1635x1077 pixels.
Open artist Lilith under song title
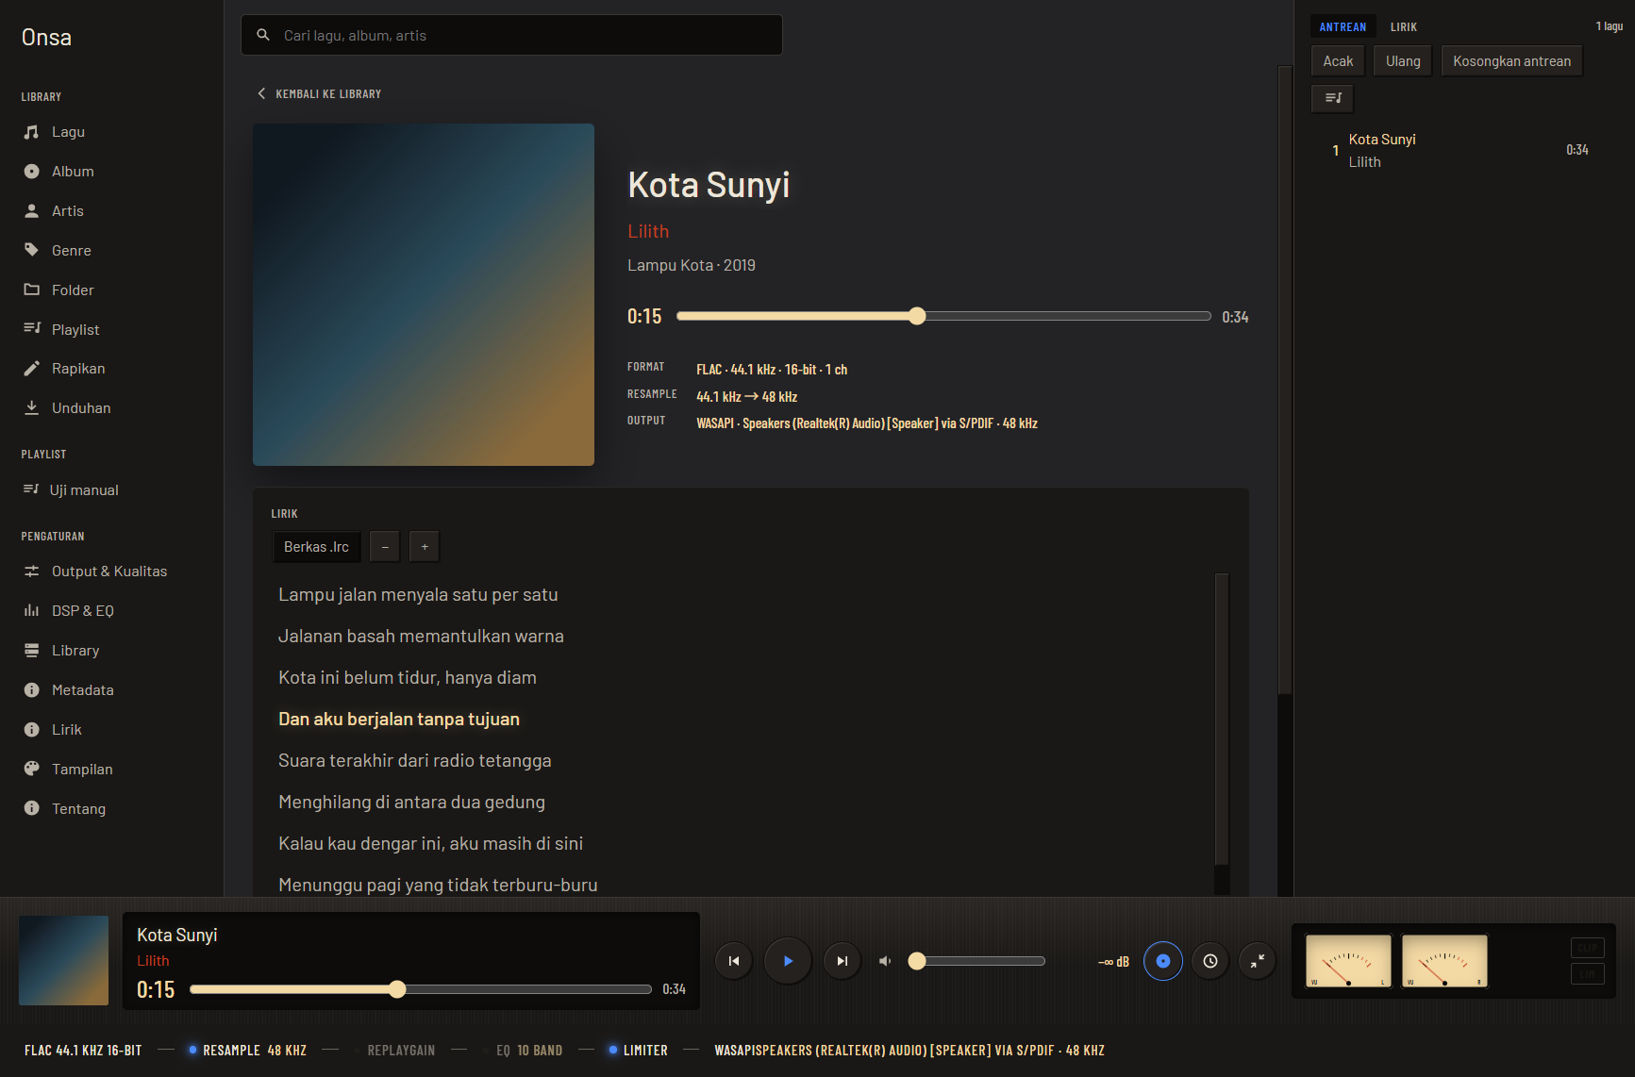coord(648,231)
